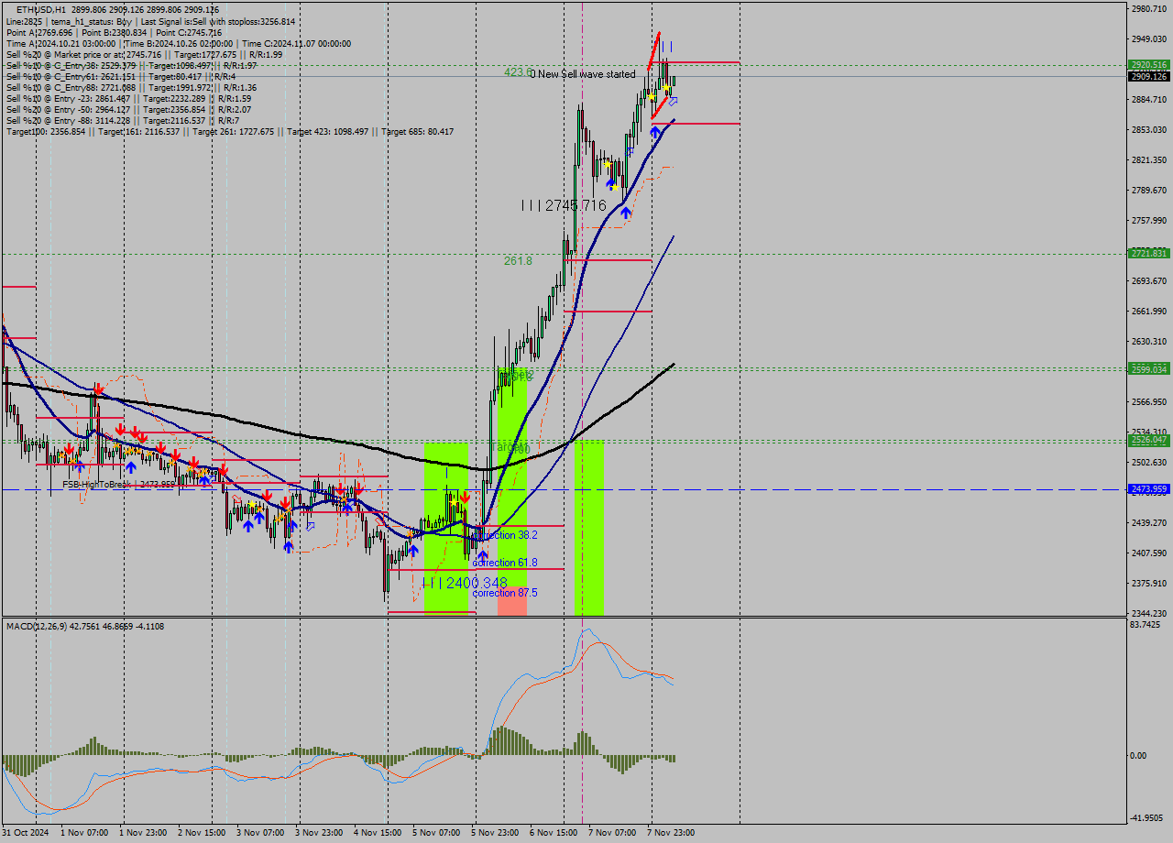Select the 'I I I 2745.716' price label
Image resolution: width=1173 pixels, height=843 pixels.
pyautogui.click(x=564, y=205)
